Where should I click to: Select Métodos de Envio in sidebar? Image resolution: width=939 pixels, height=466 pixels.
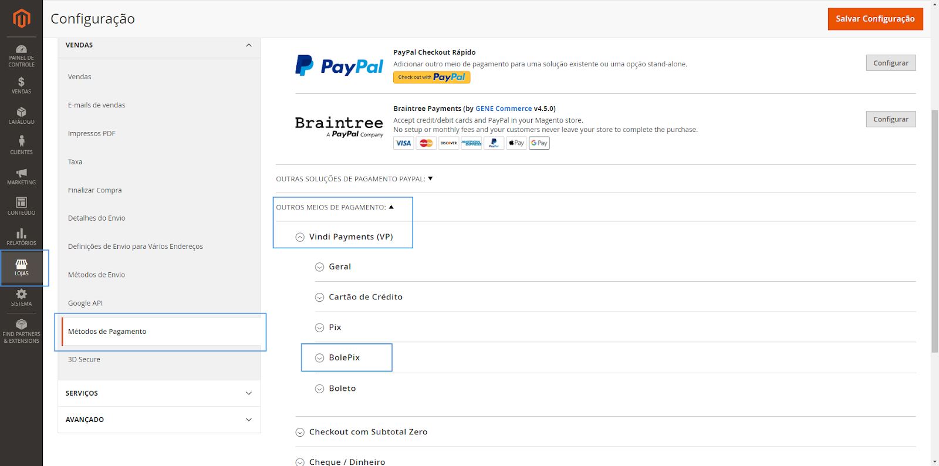tap(96, 275)
